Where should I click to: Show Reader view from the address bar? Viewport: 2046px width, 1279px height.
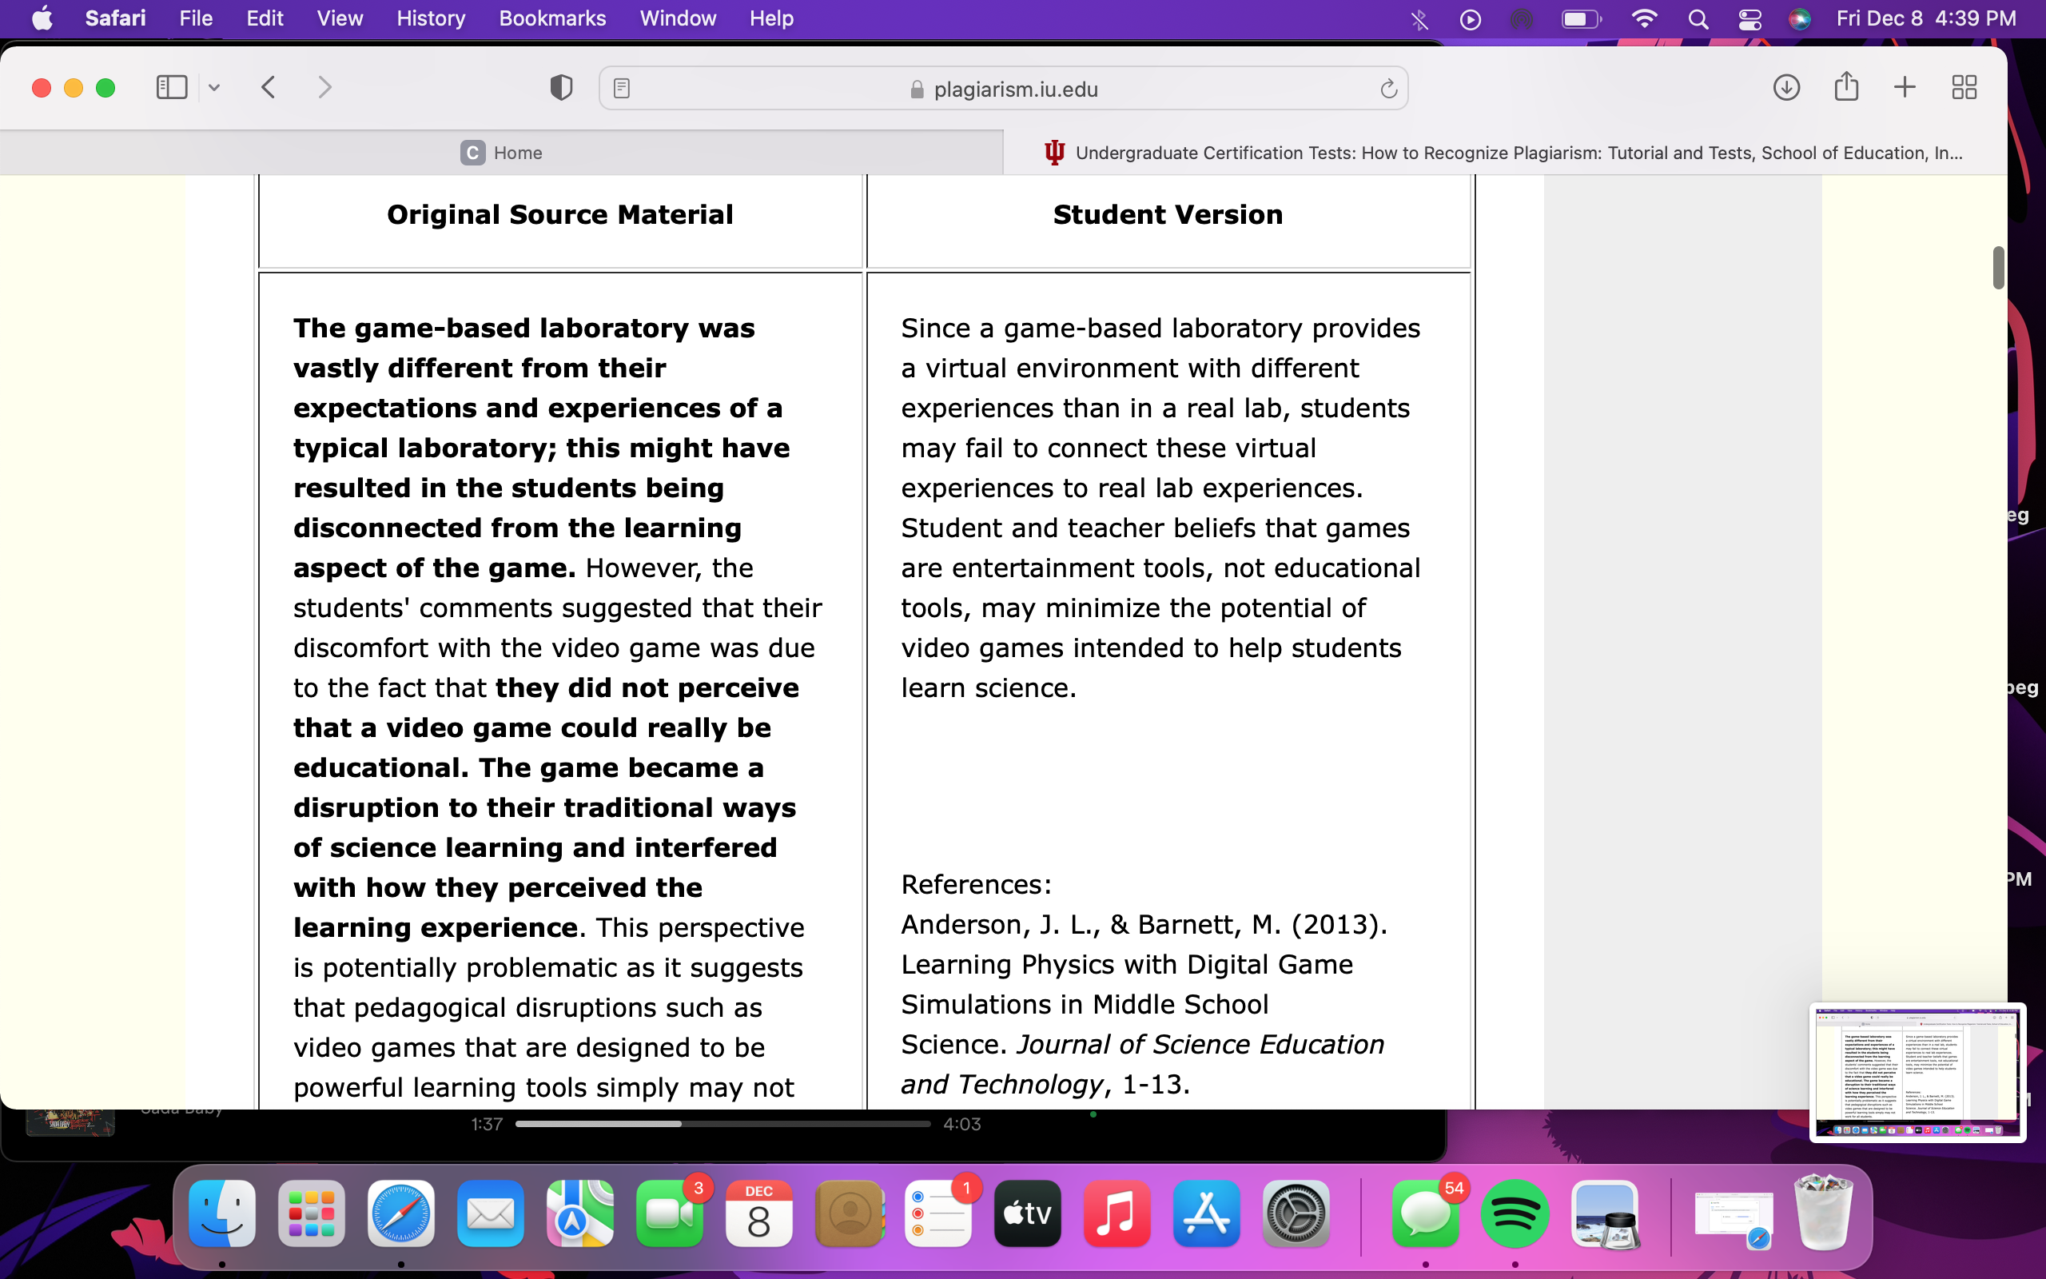coord(622,89)
